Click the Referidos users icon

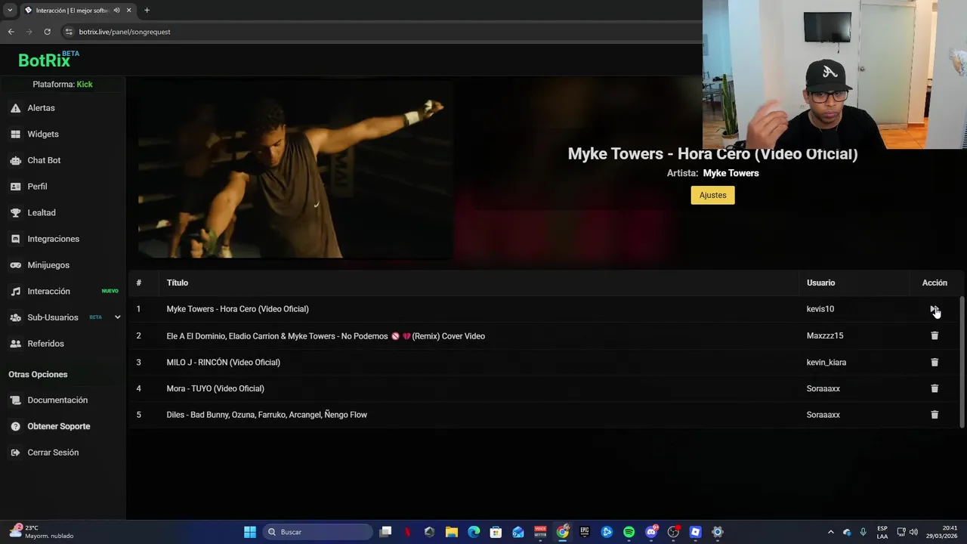[x=15, y=344]
